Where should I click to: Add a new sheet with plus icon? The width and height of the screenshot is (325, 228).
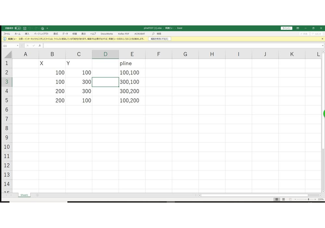[x=37, y=195]
